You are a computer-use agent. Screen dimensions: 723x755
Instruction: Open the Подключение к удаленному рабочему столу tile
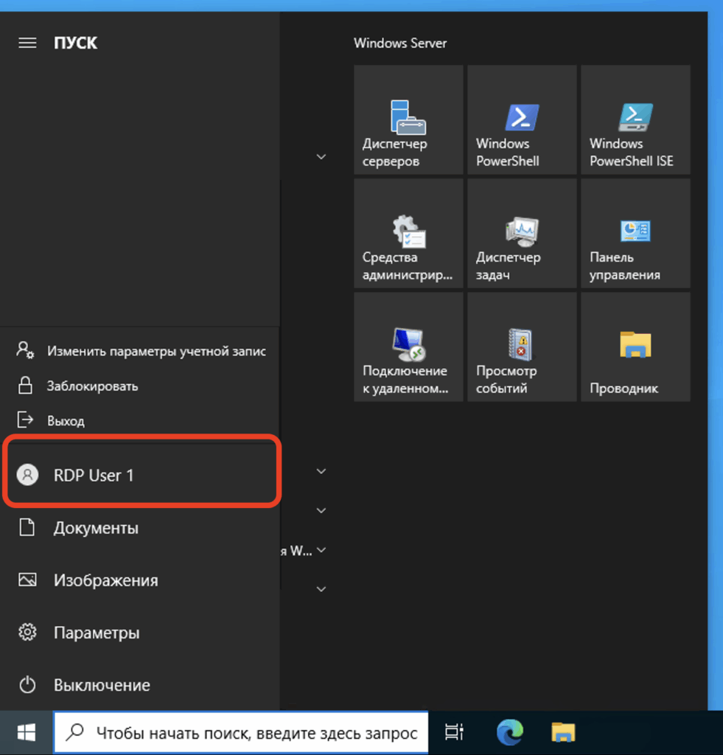point(408,347)
